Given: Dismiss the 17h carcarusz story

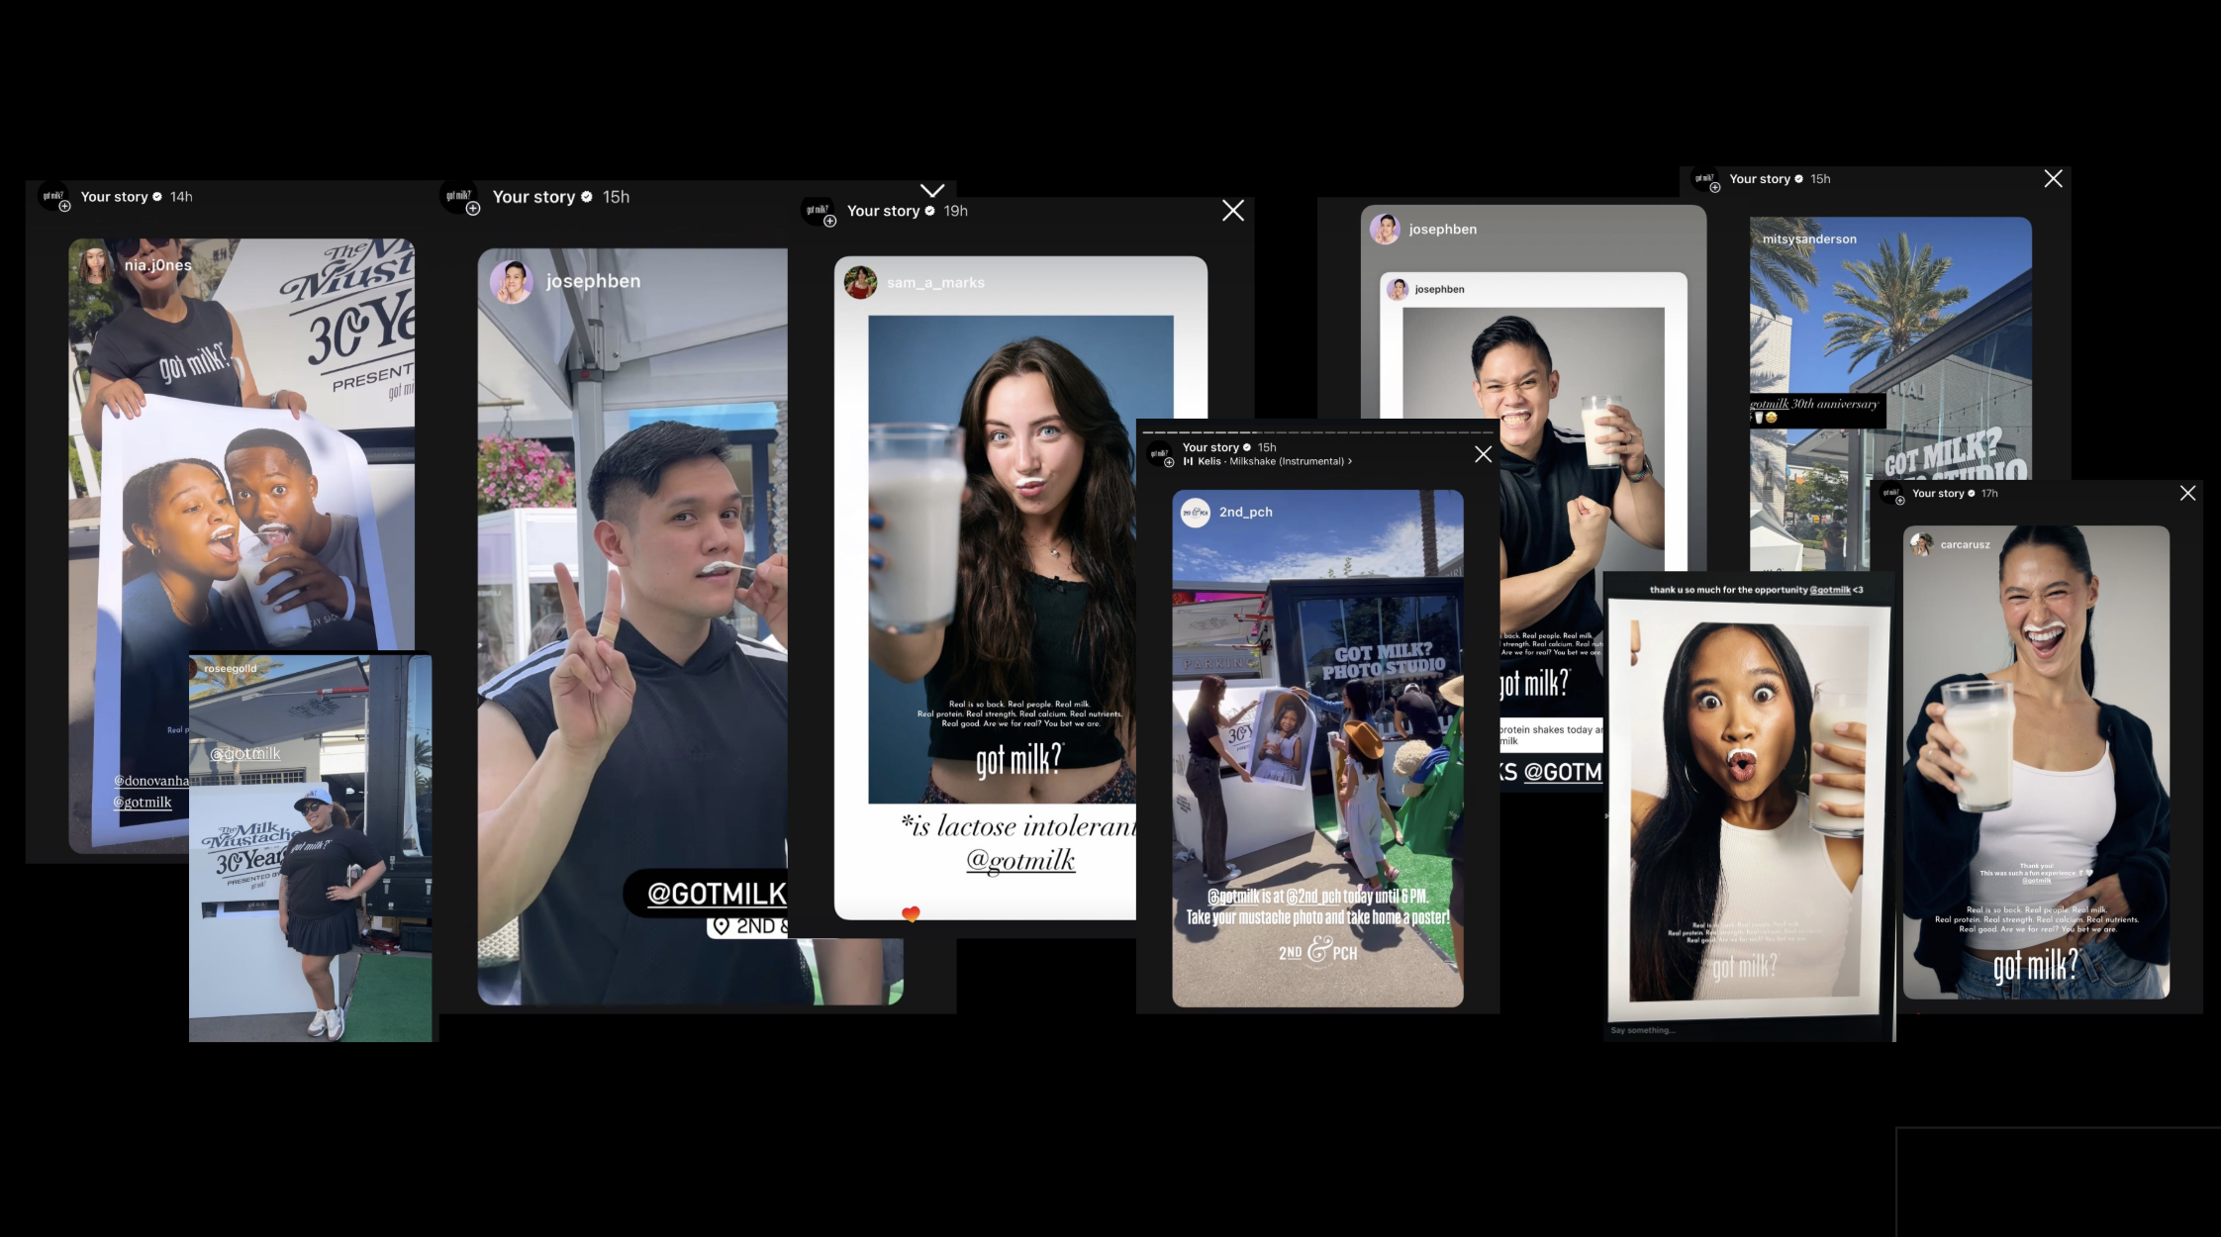Looking at the screenshot, I should (x=2187, y=493).
